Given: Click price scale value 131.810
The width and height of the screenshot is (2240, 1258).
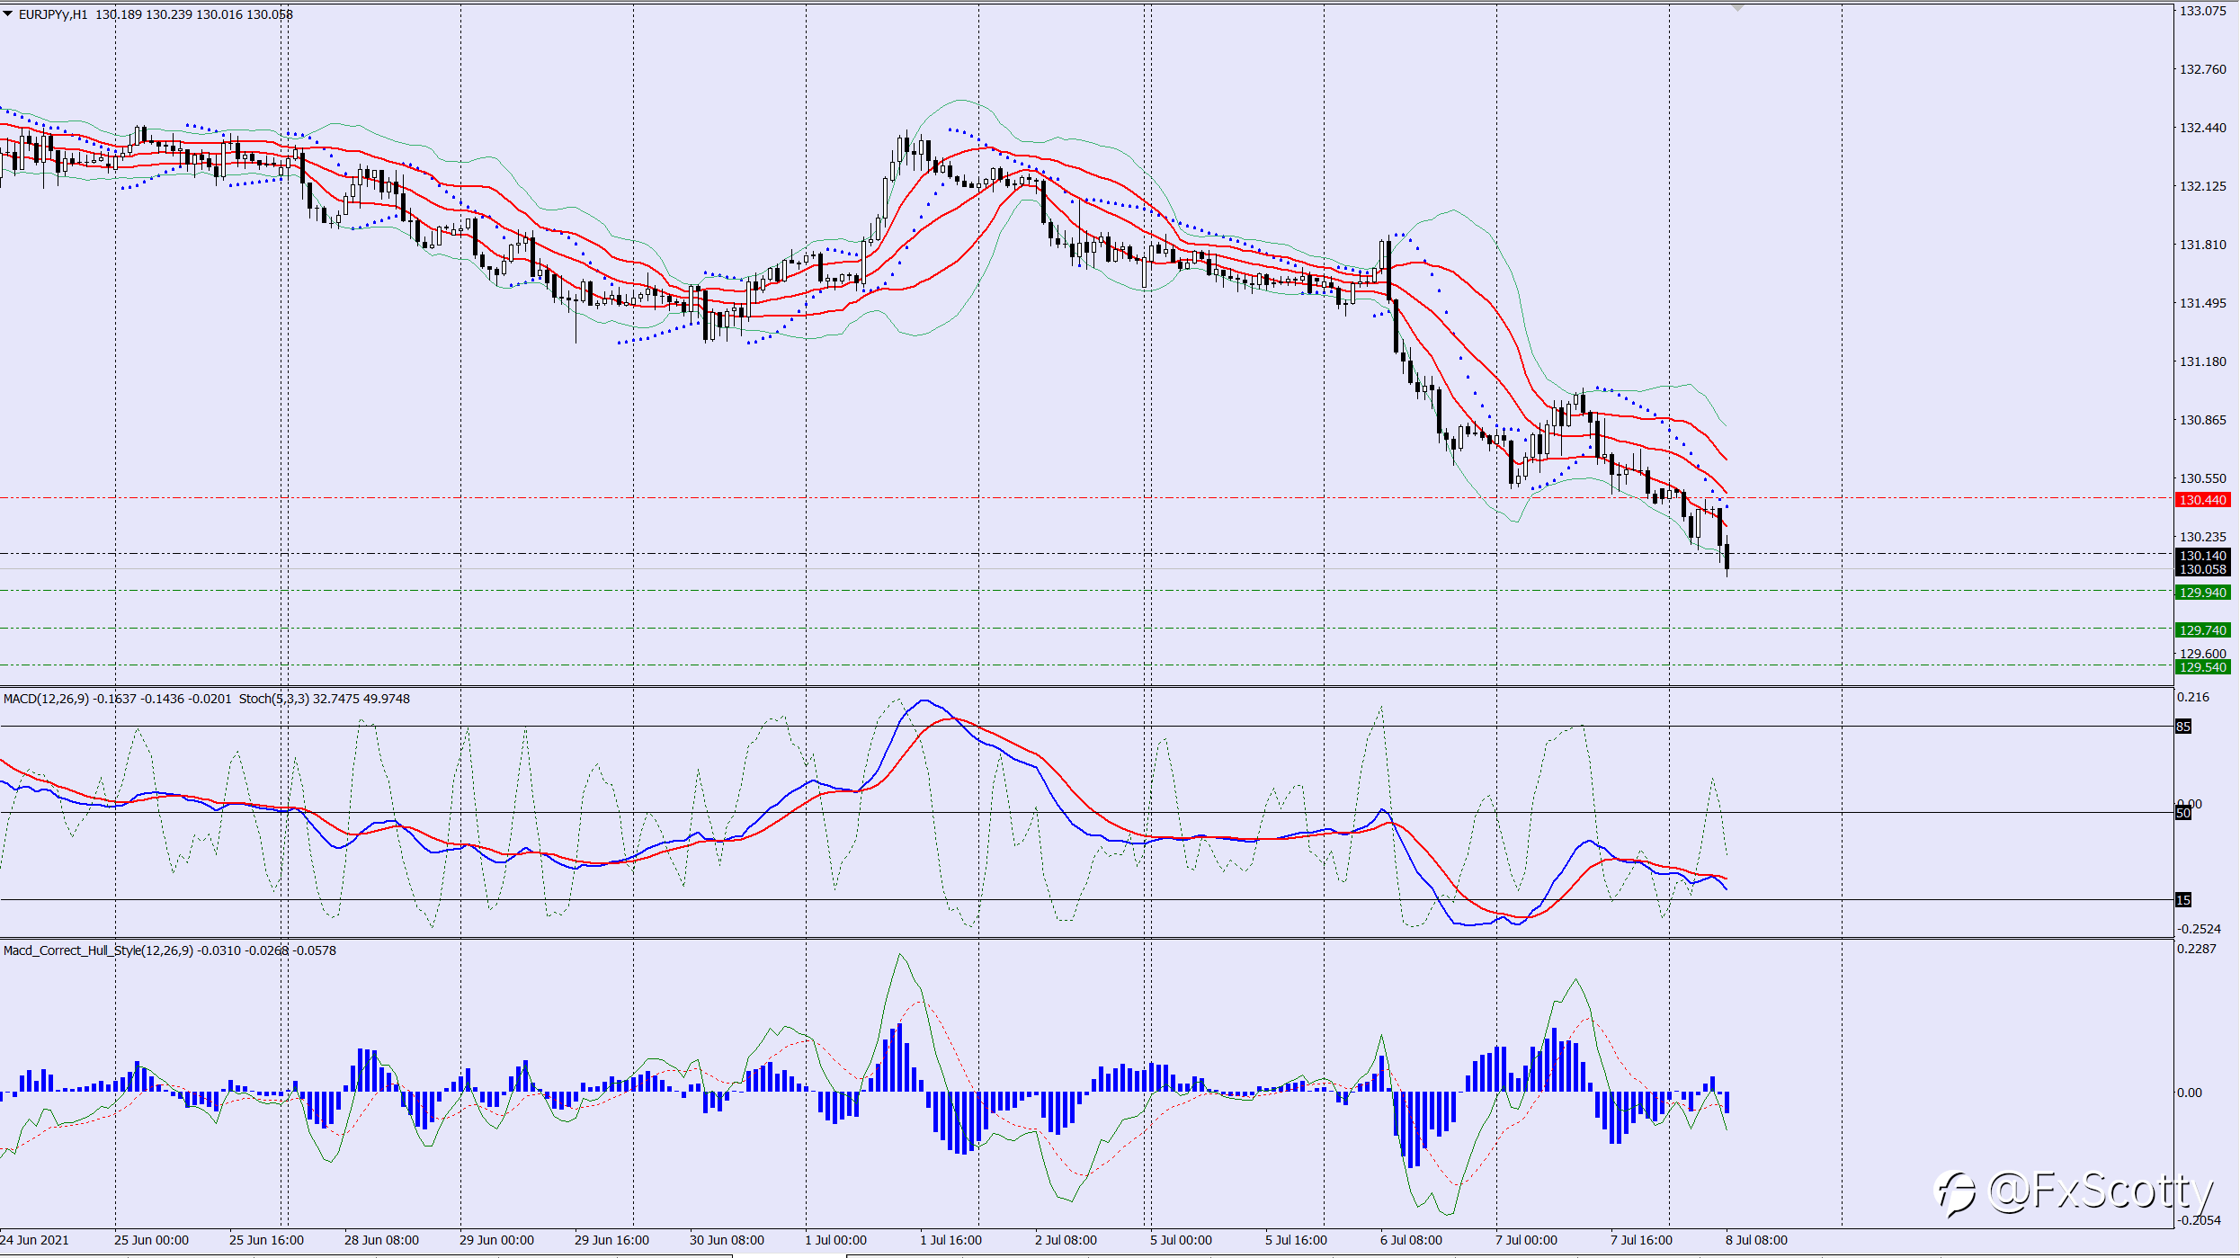Looking at the screenshot, I should coord(2203,245).
